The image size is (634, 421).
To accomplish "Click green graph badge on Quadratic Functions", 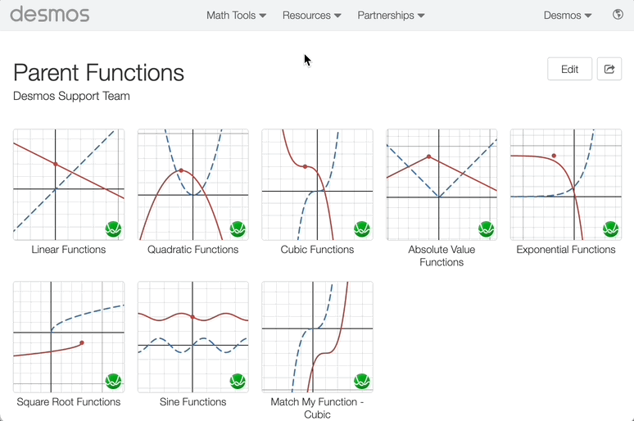I will coord(238,229).
